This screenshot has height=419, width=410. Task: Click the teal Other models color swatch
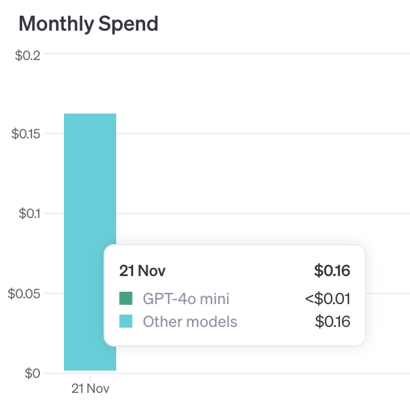126,321
